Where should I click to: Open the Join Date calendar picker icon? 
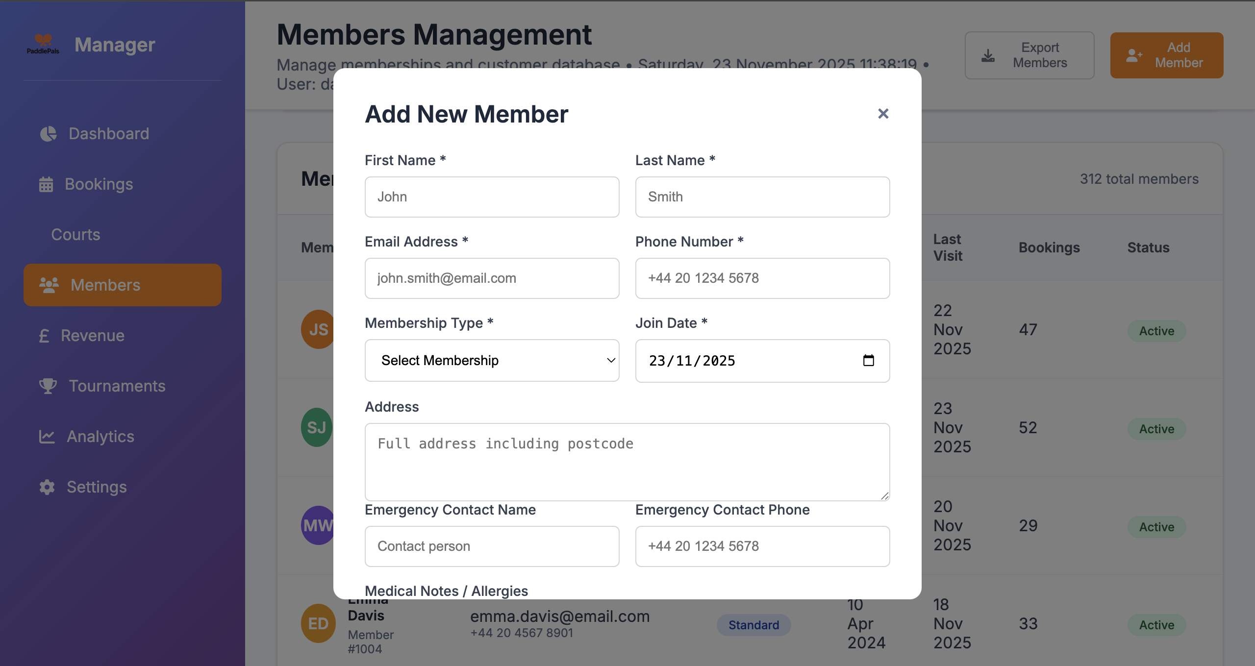[868, 361]
